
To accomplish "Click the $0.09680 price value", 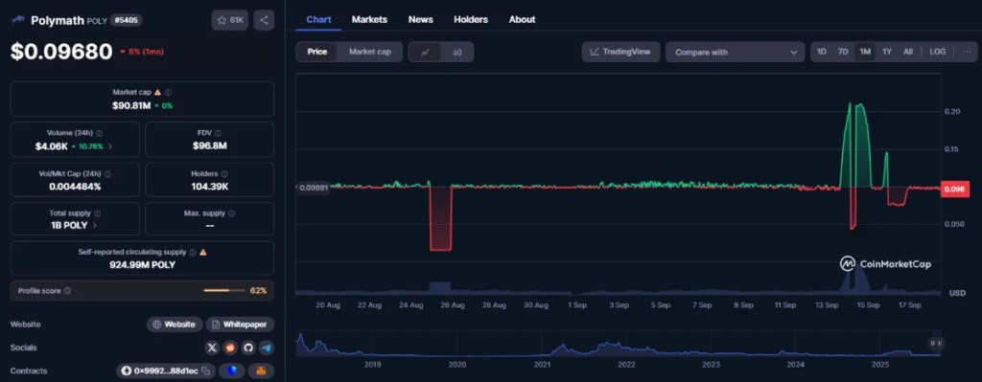I will point(61,52).
